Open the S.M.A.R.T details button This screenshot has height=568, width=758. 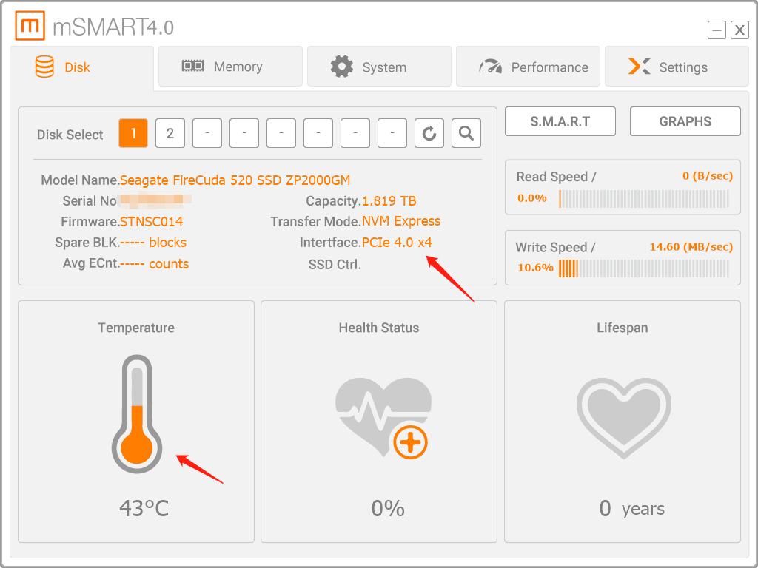(x=560, y=121)
